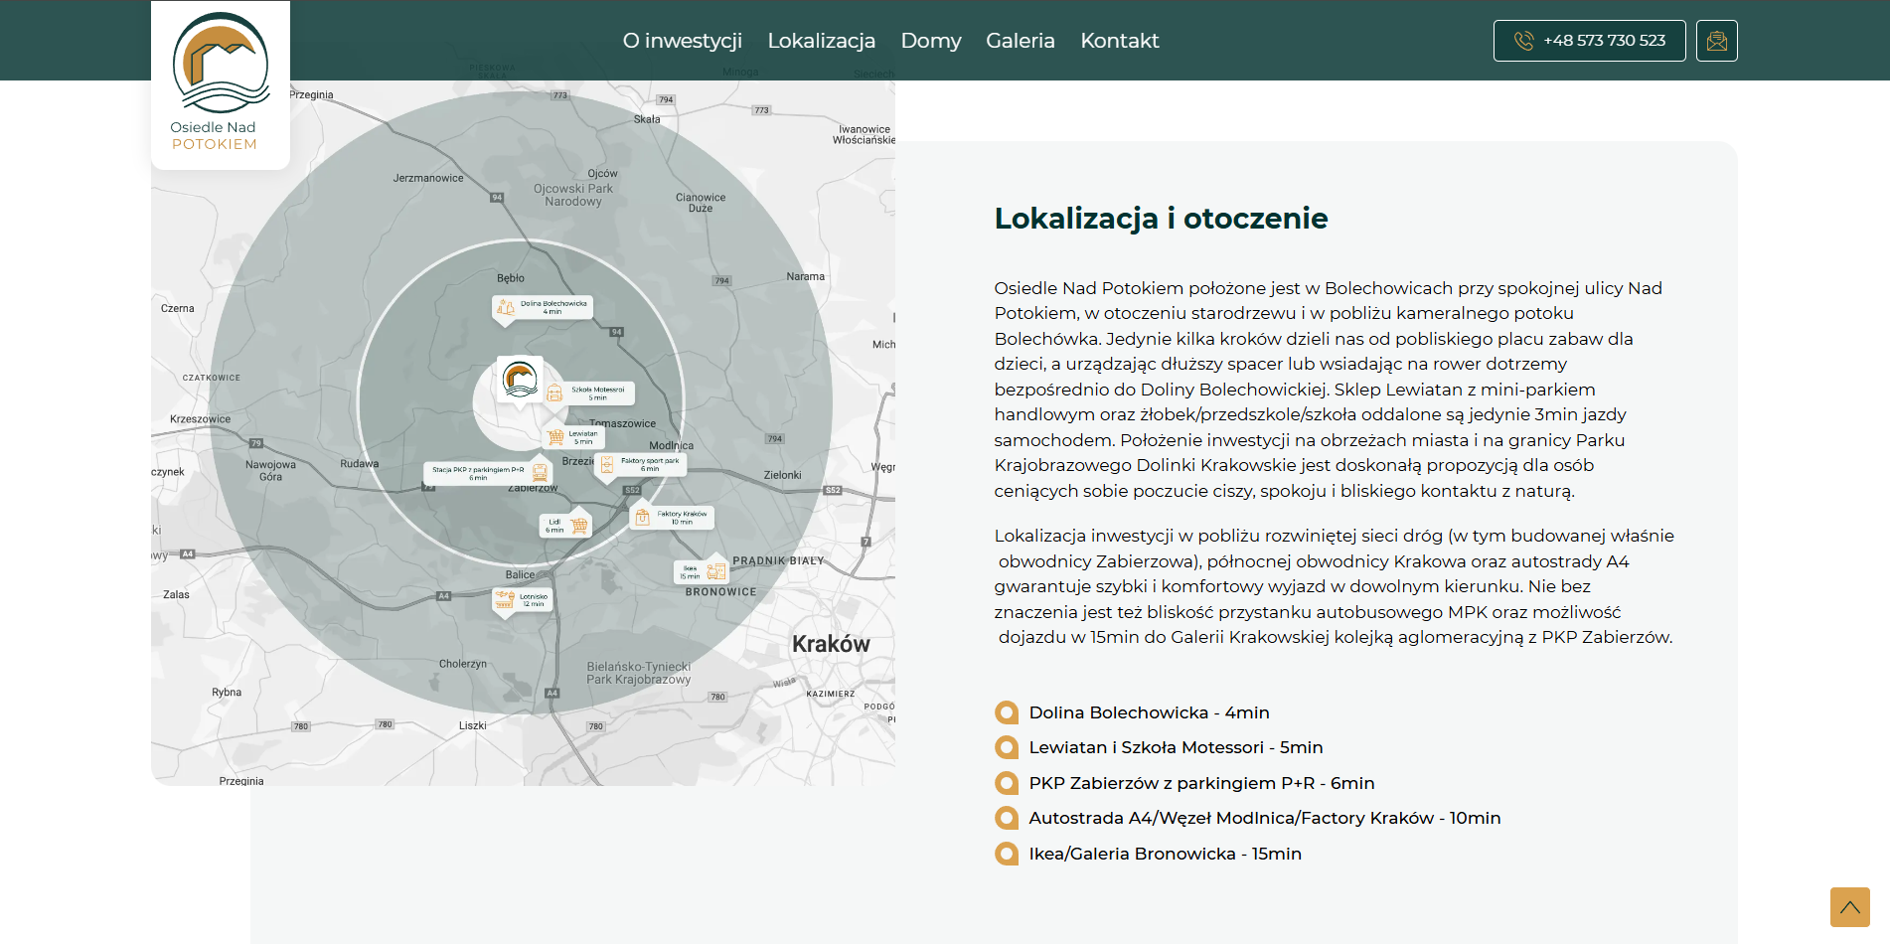The image size is (1890, 944).
Task: Click the Jerzmanowice label on map
Action: click(428, 178)
